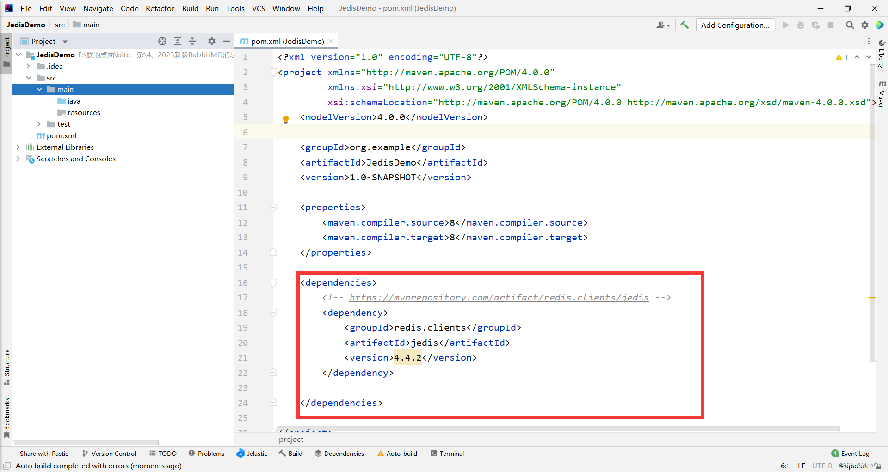
Task: Collapse the JedisDemo root node
Action: pos(18,55)
